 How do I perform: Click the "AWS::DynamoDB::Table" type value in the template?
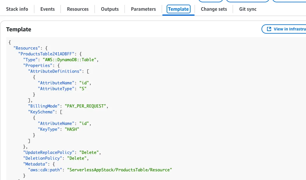[x=70, y=60]
